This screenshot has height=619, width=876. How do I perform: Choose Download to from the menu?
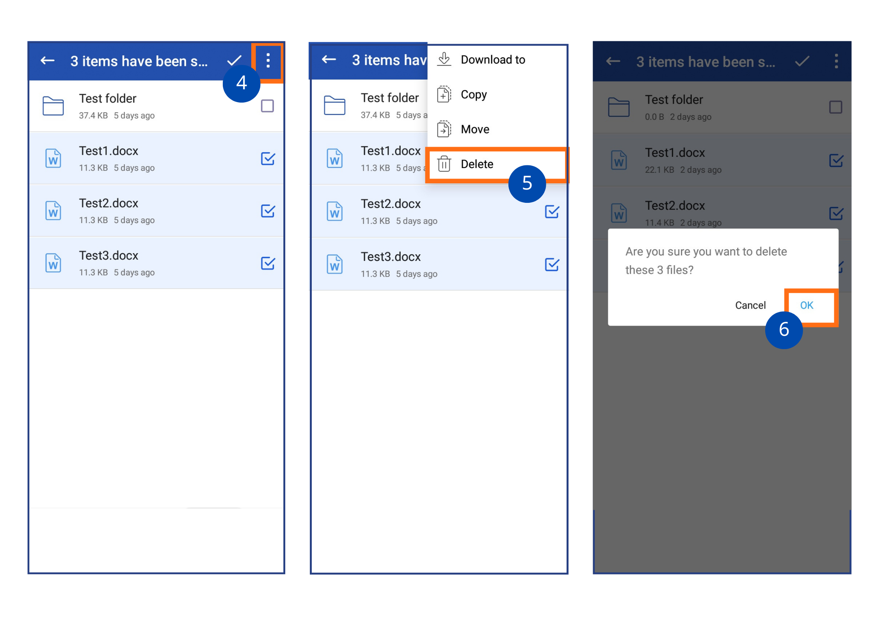point(497,60)
